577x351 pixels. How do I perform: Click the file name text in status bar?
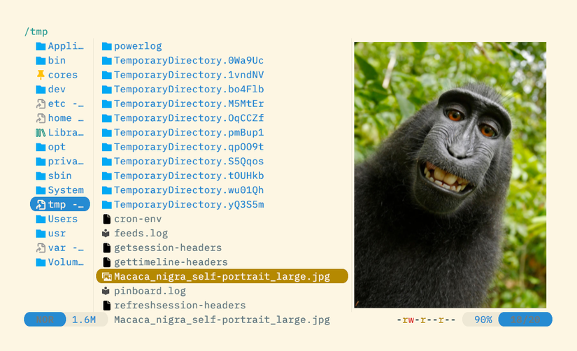point(222,320)
